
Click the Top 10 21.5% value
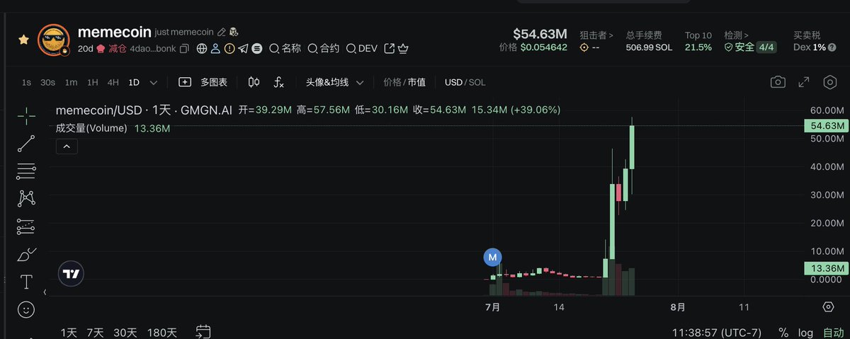[699, 47]
